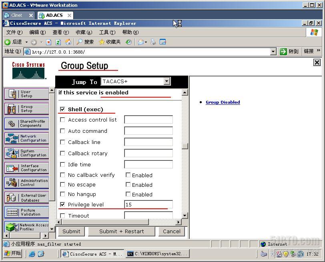Viewport: 325px width, 262px height.
Task: Click the URL address bar field
Action: [x=147, y=52]
